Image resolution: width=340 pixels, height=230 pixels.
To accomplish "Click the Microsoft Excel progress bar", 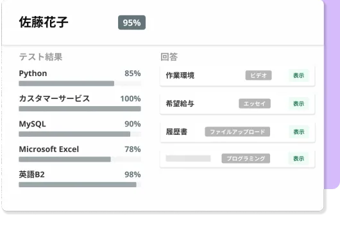I will (x=80, y=159).
